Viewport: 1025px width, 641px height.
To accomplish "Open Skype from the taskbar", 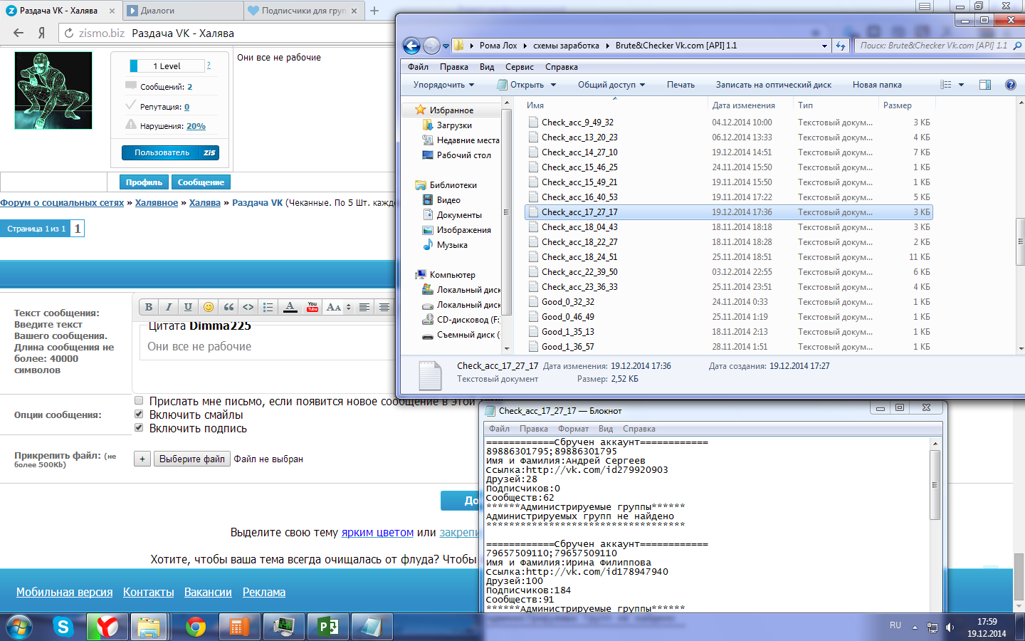I will click(x=63, y=627).
